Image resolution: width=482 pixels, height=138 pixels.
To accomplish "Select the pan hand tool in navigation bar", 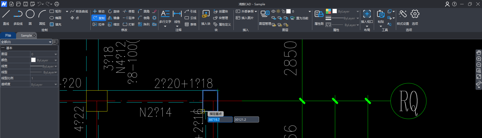I will [x=479, y=53].
